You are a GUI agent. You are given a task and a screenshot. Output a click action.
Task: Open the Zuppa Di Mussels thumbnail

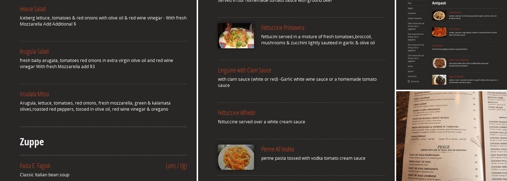(x=439, y=80)
